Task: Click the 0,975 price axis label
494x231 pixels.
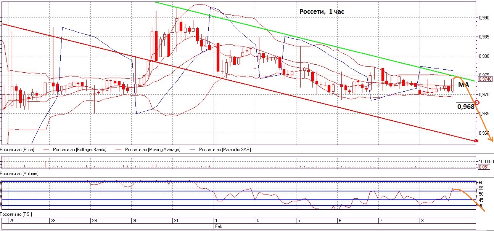Action: point(485,75)
